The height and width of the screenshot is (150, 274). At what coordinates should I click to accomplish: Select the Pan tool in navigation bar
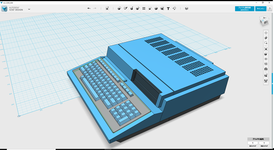click(266, 33)
